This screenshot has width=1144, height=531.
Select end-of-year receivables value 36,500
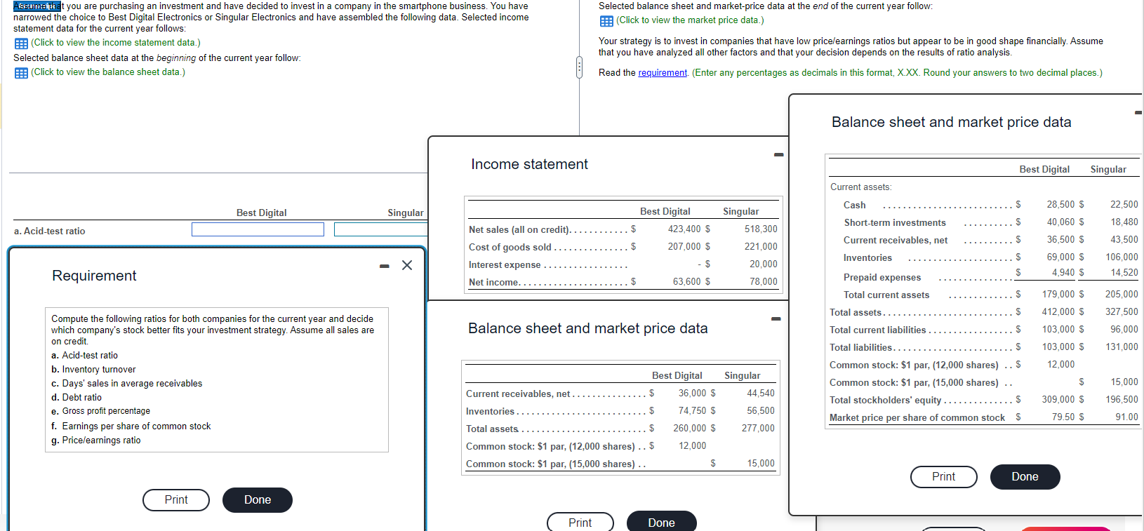pos(1060,240)
